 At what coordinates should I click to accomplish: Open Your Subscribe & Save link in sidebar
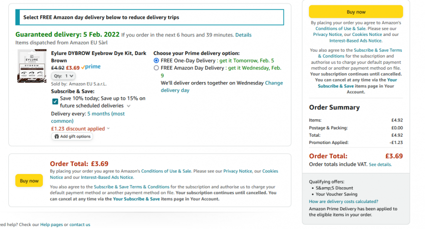coord(357,83)
